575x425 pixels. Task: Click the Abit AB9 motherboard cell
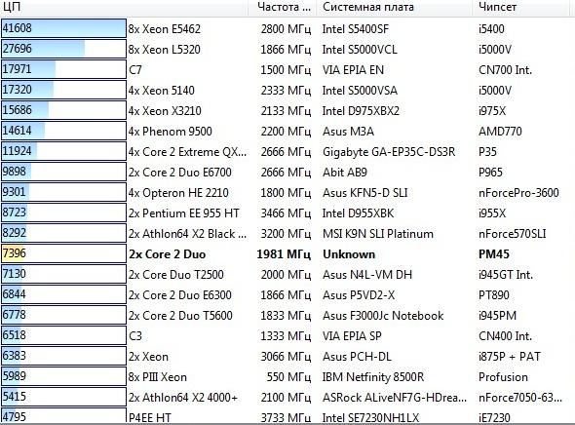(345, 173)
